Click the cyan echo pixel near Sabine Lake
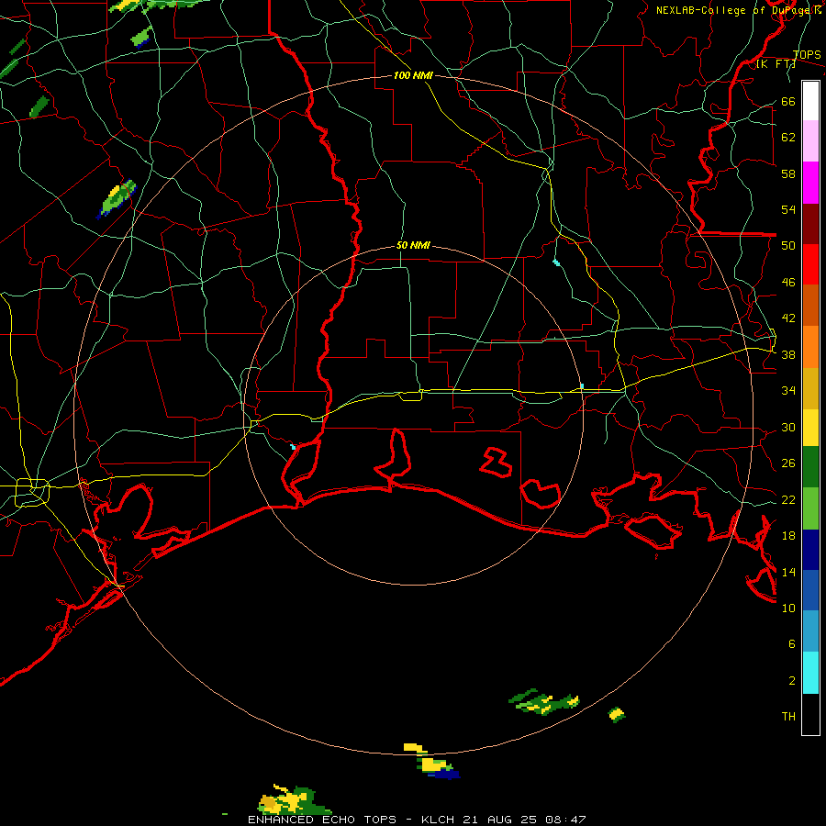Image resolution: width=826 pixels, height=826 pixels. click(x=293, y=447)
